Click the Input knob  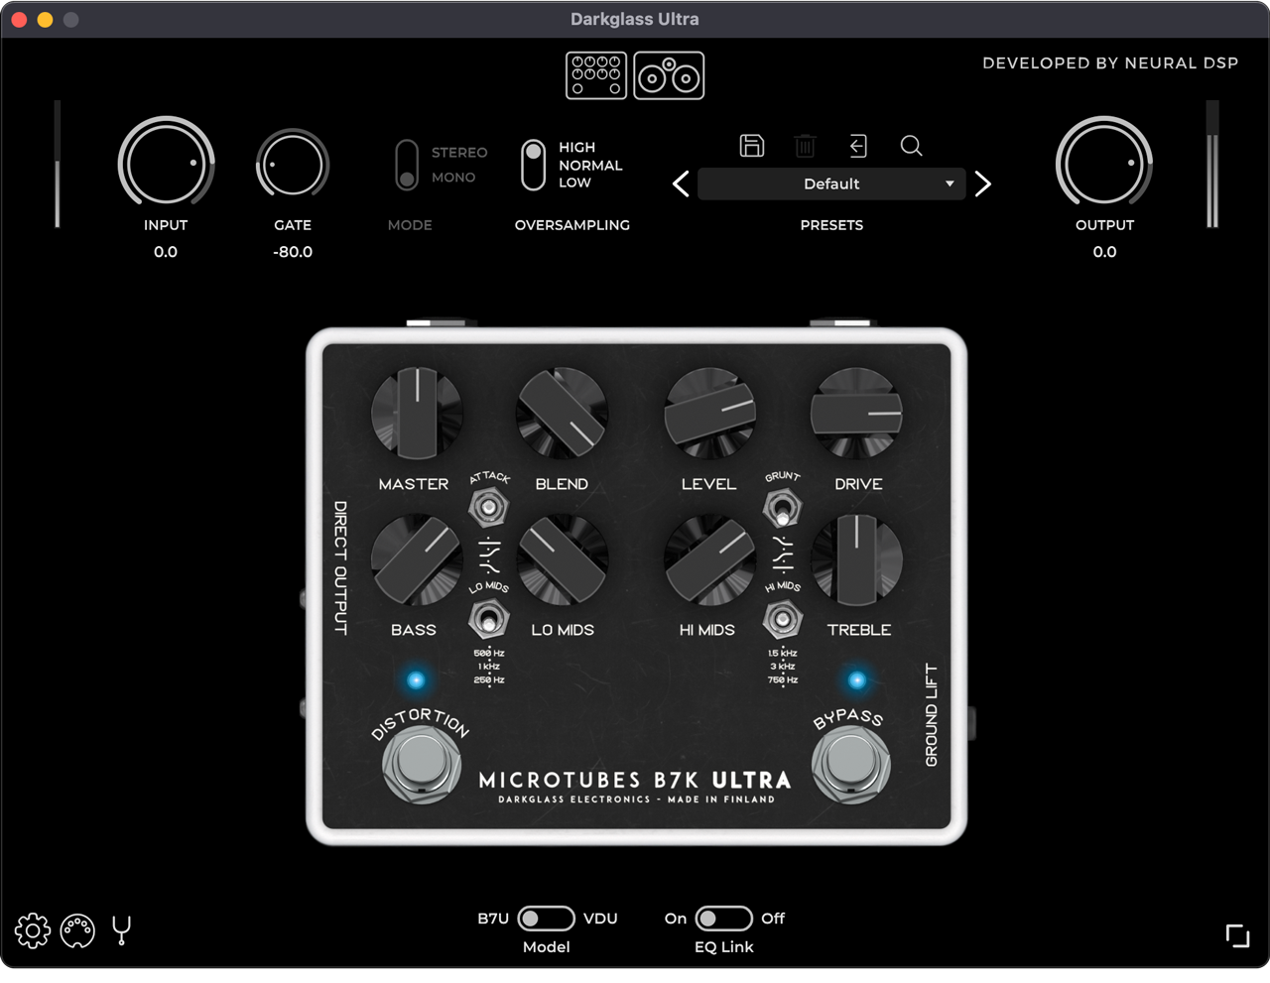(x=166, y=164)
